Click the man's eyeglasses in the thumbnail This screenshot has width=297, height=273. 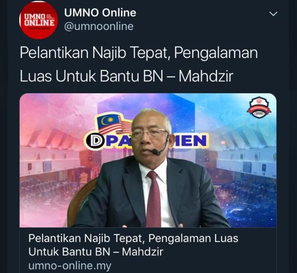[x=149, y=134]
